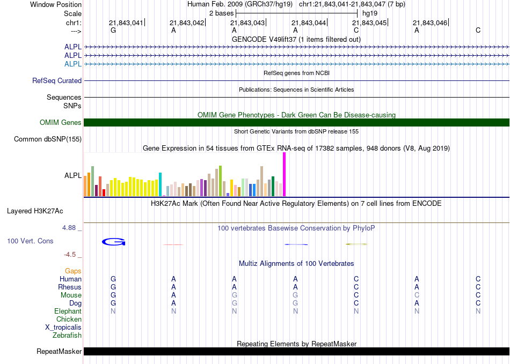Click the Sequences track label
Screen dimensions: 510x364
coord(64,97)
